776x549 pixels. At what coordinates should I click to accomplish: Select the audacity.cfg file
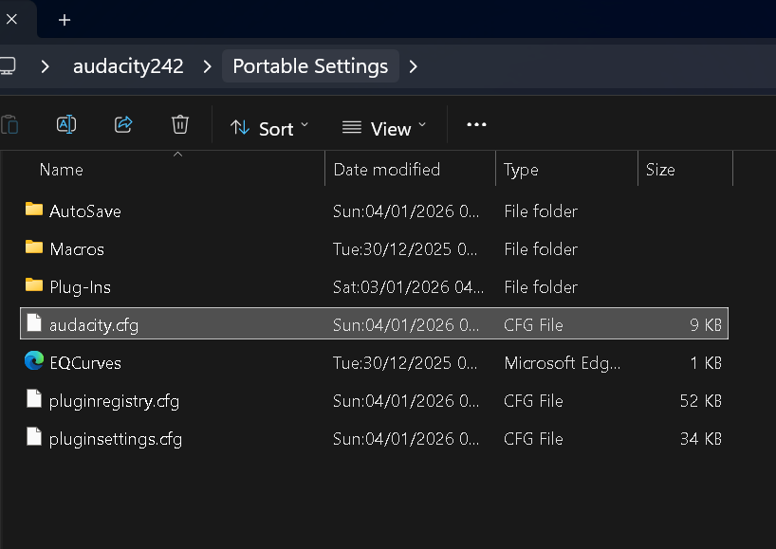94,324
